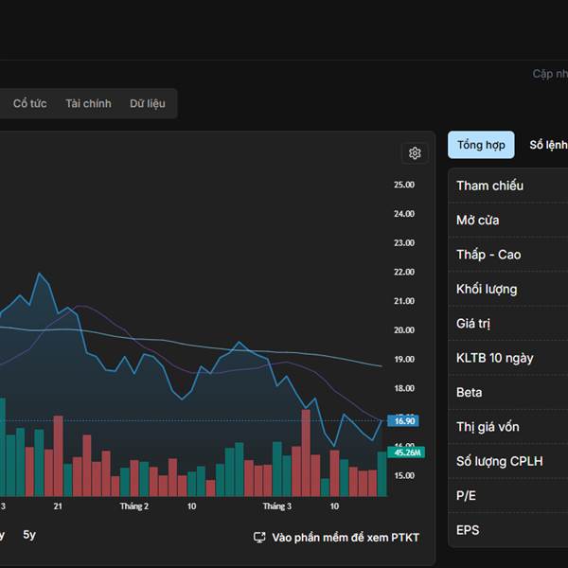This screenshot has width=568, height=568.
Task: Select the Tham chiếu row
Action: [509, 186]
